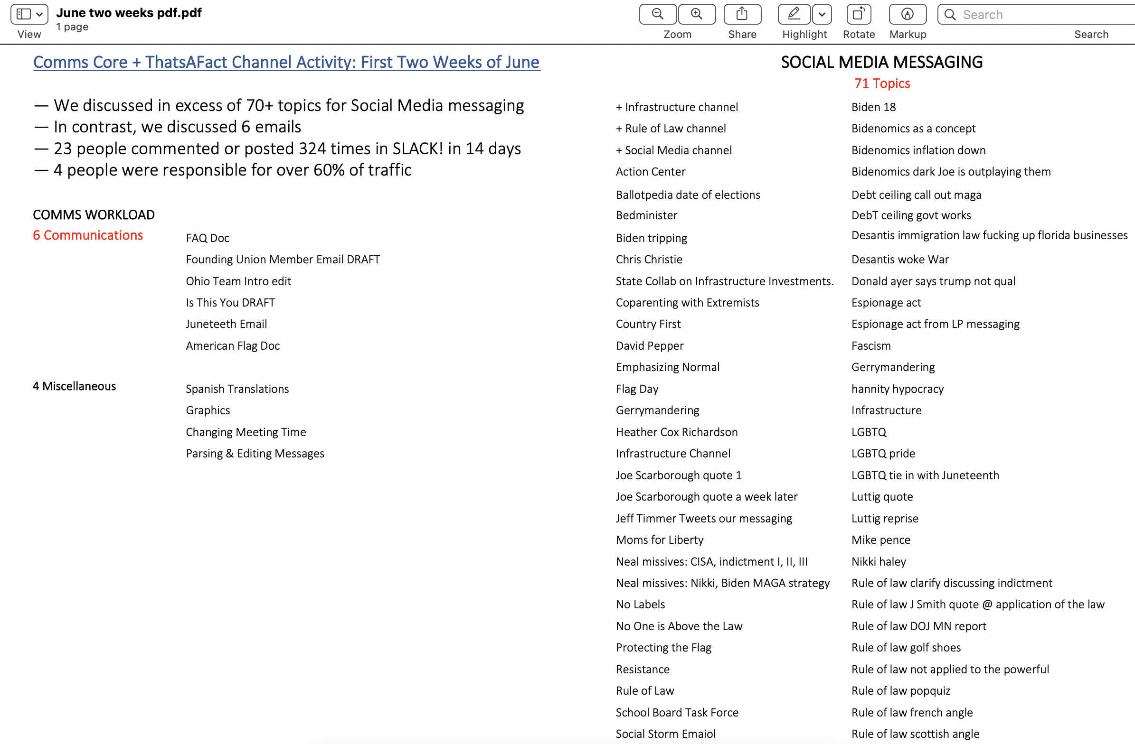Viewport: 1135px width, 744px height.
Task: Activate the Highlight pen tool
Action: point(794,14)
